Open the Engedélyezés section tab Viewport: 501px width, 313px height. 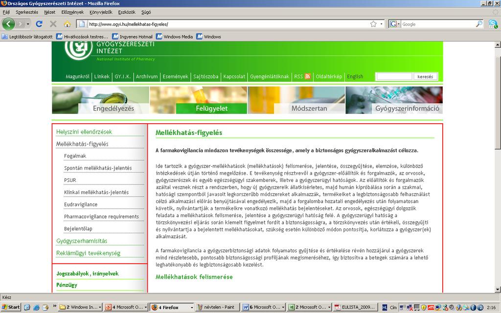(x=114, y=108)
